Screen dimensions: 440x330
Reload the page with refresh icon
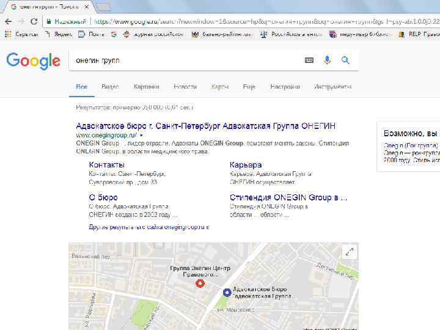point(34,21)
